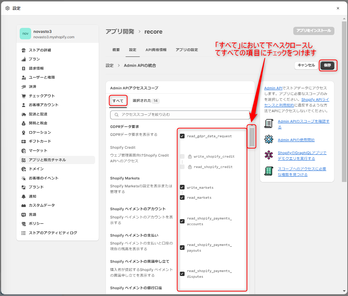Image resolution: width=348 pixels, height=296 pixels.
Task: Switch to the 設定 tab
Action: (133, 50)
